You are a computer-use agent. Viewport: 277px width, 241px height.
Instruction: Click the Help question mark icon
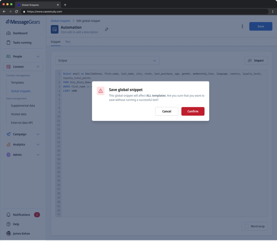point(8,224)
